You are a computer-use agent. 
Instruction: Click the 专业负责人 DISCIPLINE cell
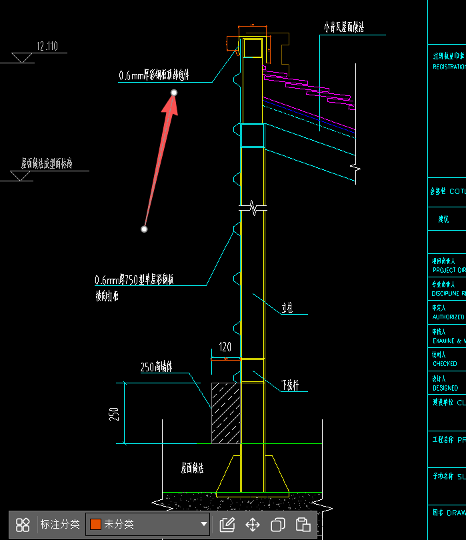447,289
